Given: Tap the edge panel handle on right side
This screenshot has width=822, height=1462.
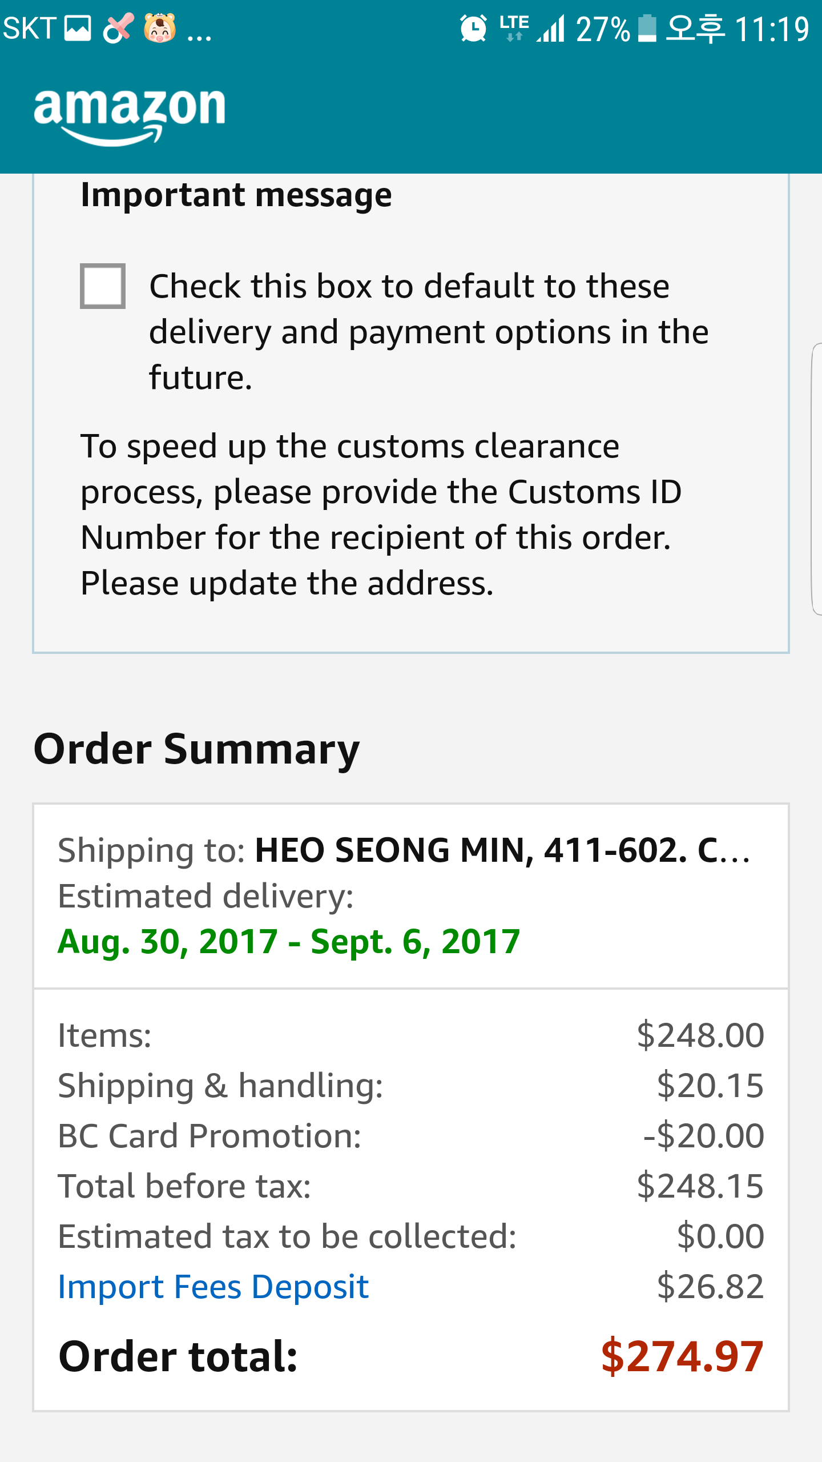Looking at the screenshot, I should click(816, 479).
